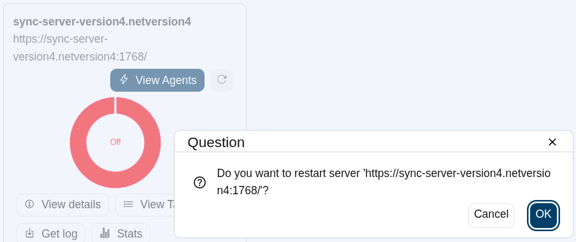The width and height of the screenshot is (576, 242).
Task: Click the sync-server-version4.netversion4 card heading
Action: click(x=102, y=22)
